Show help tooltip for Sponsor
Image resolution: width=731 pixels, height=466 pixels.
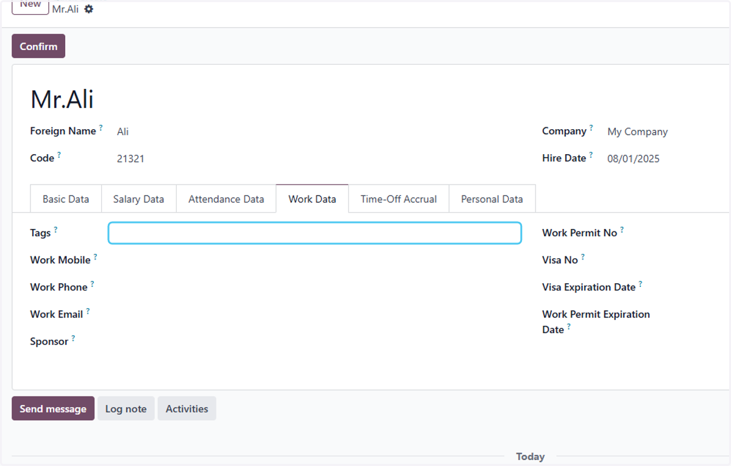click(x=73, y=338)
